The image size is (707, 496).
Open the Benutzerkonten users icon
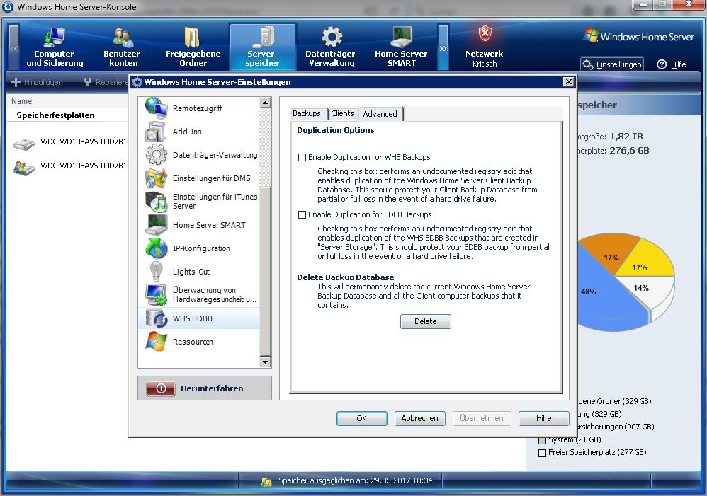coord(123,38)
